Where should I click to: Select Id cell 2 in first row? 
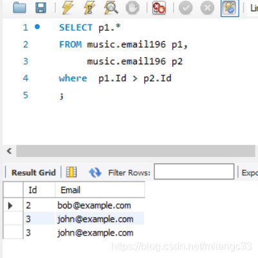pyautogui.click(x=39, y=205)
